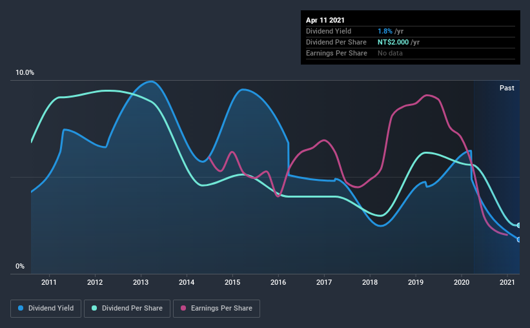Click the 2011 x-axis label
This screenshot has height=328, width=530.
pos(49,282)
